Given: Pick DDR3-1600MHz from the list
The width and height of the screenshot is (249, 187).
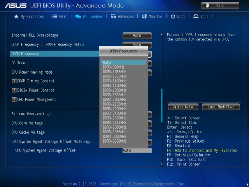Looking at the screenshot, I should [x=114, y=86].
